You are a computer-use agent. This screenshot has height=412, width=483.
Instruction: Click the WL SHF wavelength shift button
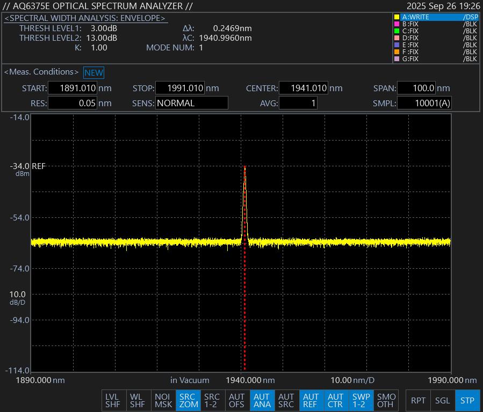click(138, 400)
